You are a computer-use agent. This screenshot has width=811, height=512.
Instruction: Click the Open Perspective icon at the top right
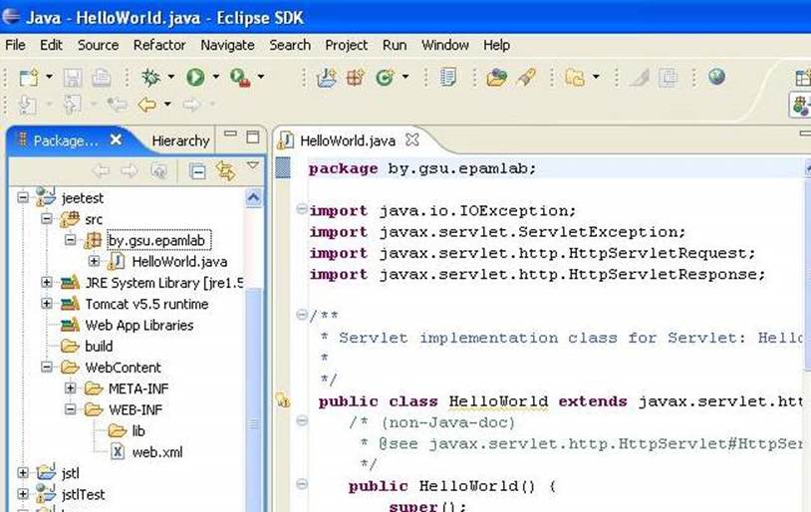tap(803, 78)
